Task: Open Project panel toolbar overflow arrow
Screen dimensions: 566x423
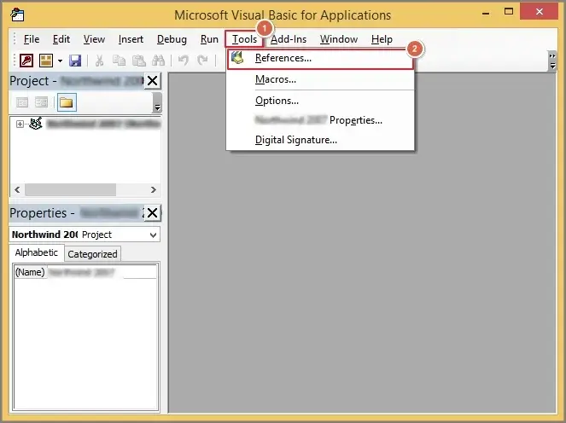Action: pyautogui.click(x=157, y=103)
